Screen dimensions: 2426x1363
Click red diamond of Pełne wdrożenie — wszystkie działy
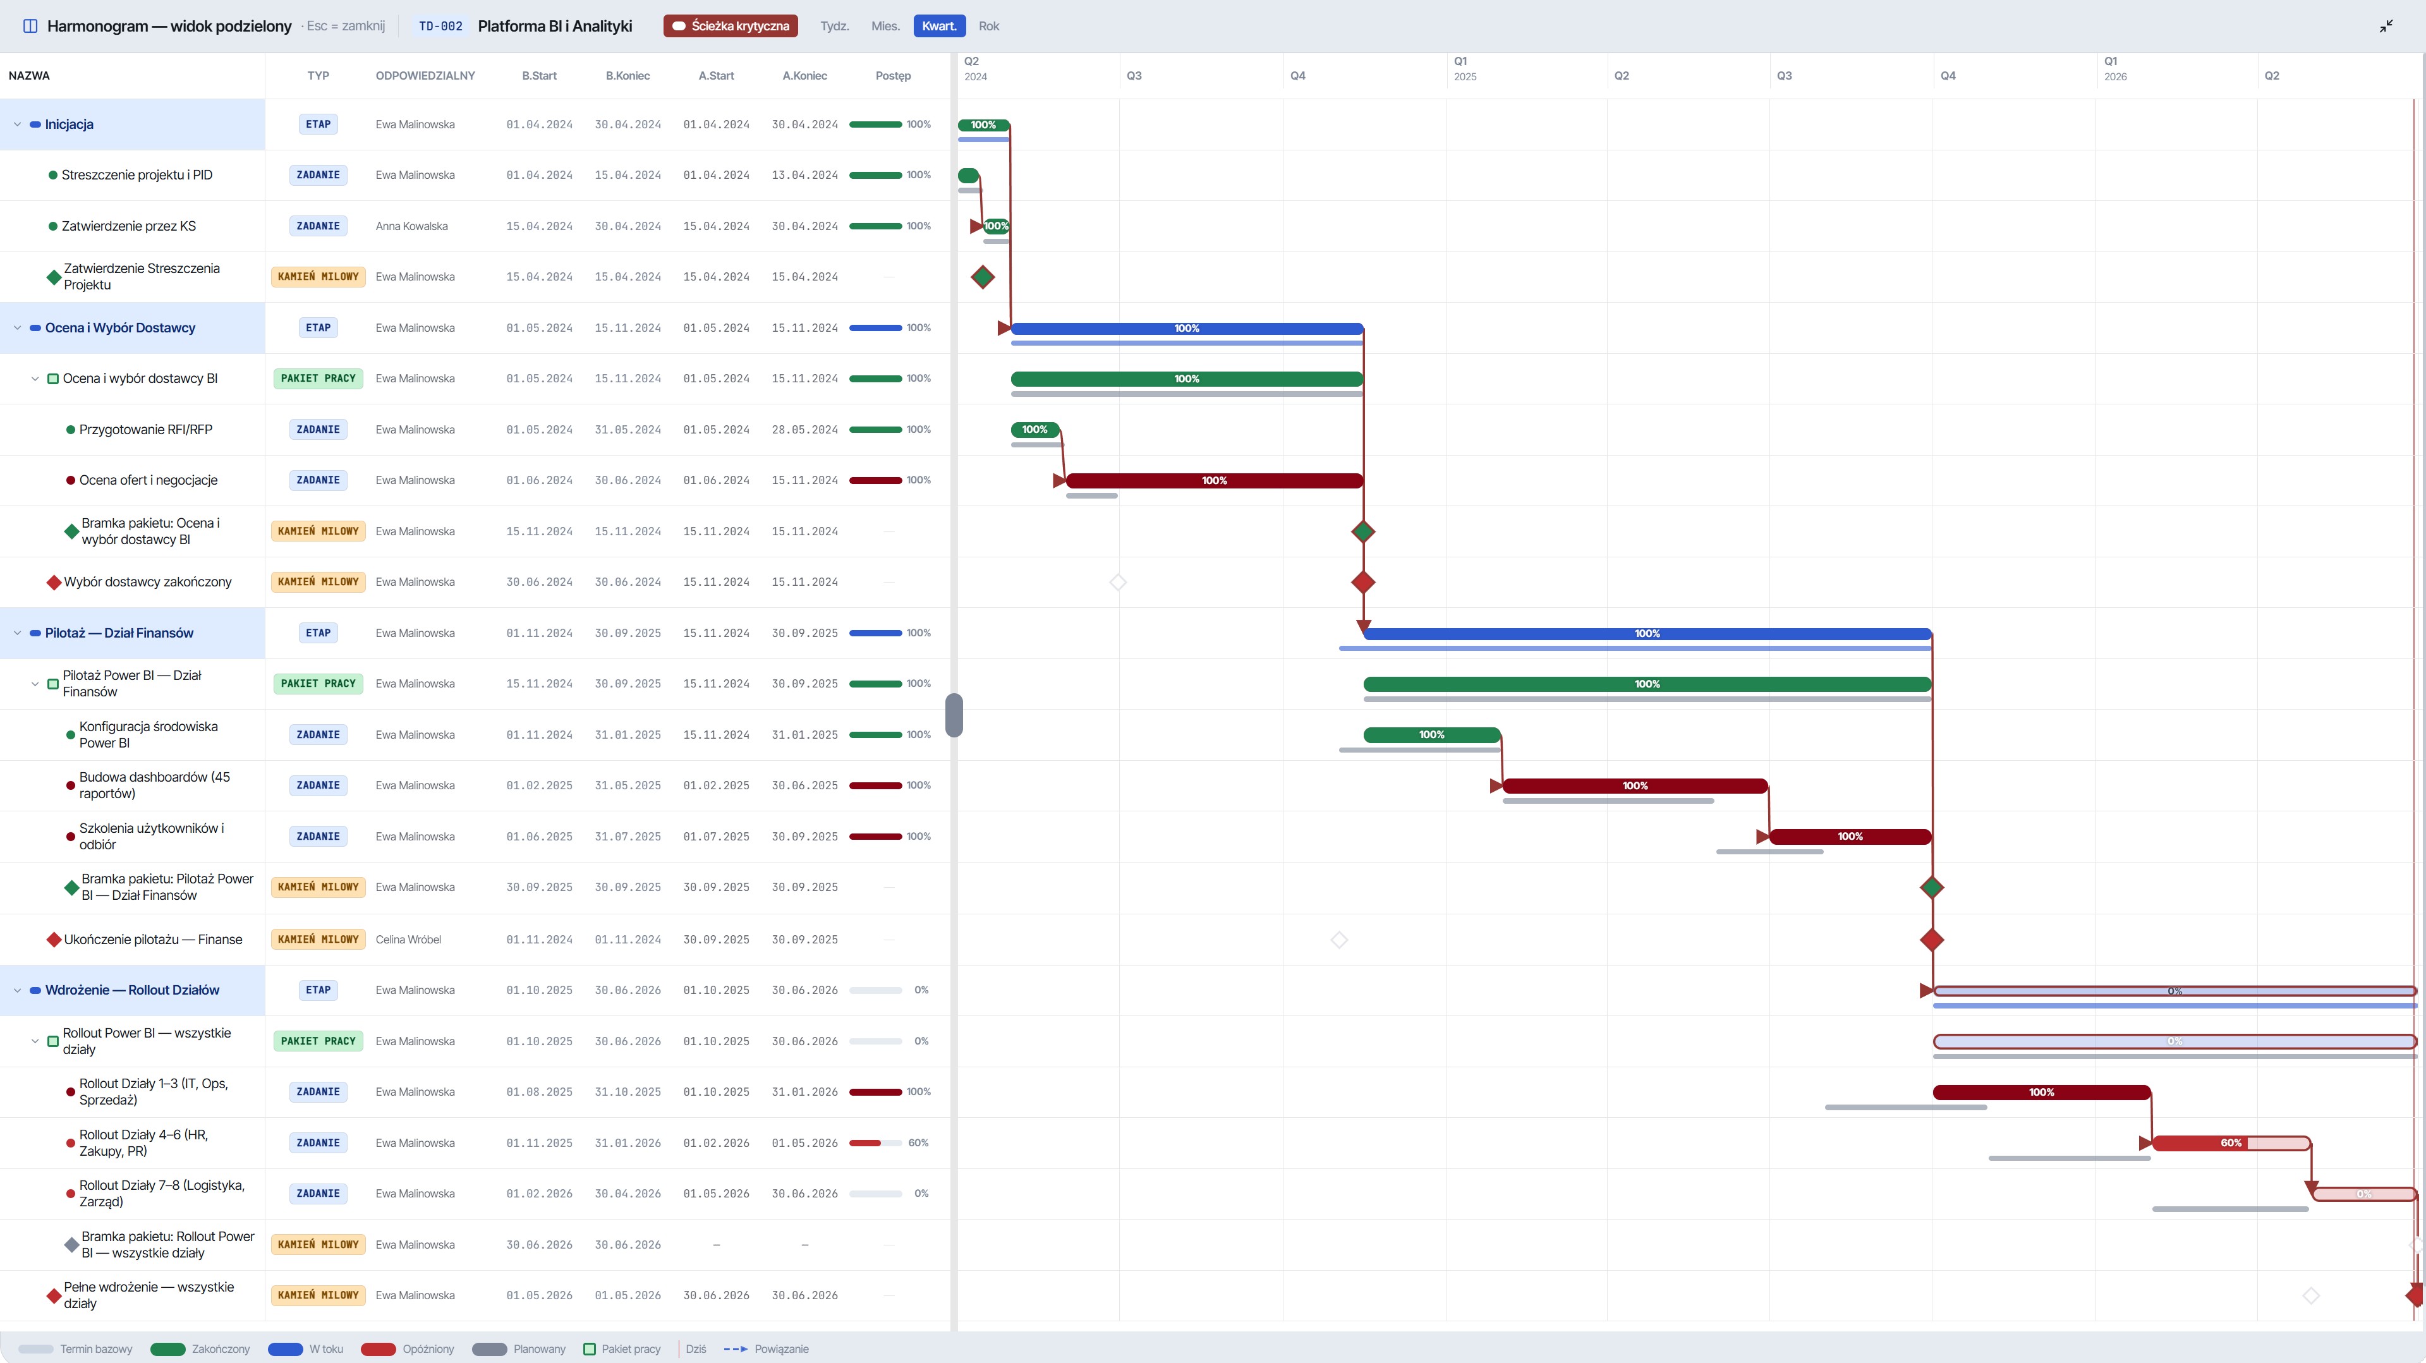(x=54, y=1295)
